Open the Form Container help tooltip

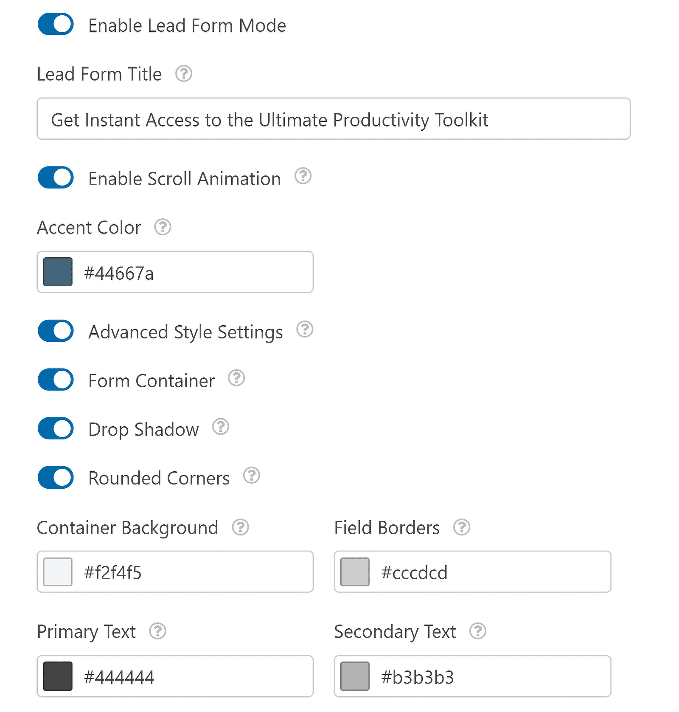coord(237,378)
